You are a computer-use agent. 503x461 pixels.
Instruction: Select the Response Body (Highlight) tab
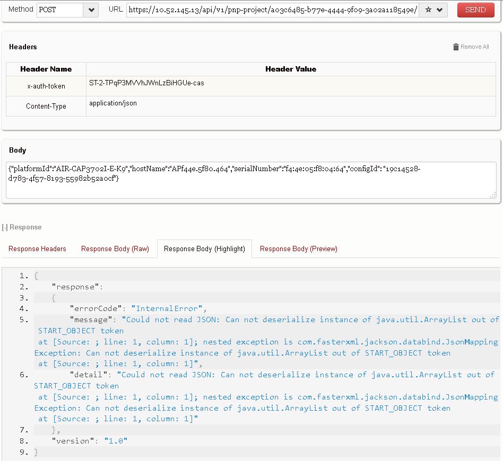click(204, 249)
